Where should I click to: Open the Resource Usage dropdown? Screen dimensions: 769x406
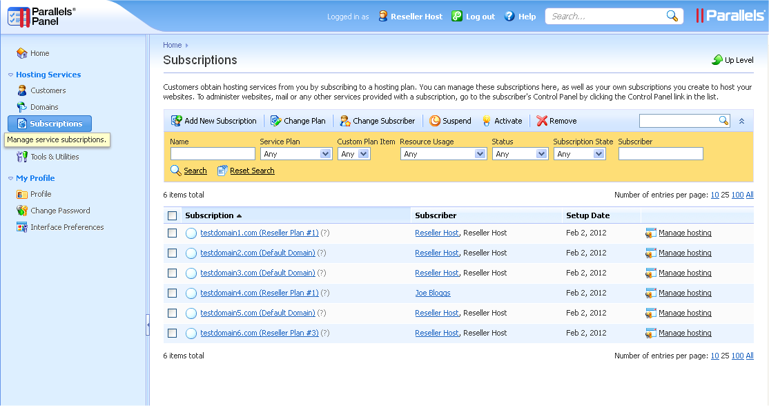point(443,154)
